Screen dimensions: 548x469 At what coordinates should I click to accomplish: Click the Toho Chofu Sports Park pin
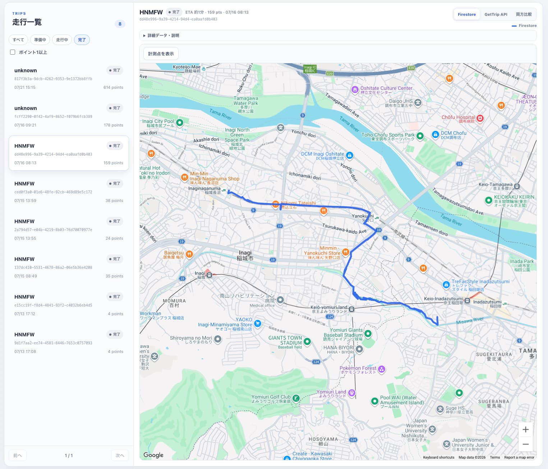[420, 136]
